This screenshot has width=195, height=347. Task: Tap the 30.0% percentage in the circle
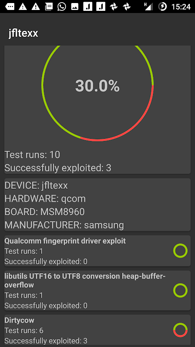pyautogui.click(x=97, y=86)
